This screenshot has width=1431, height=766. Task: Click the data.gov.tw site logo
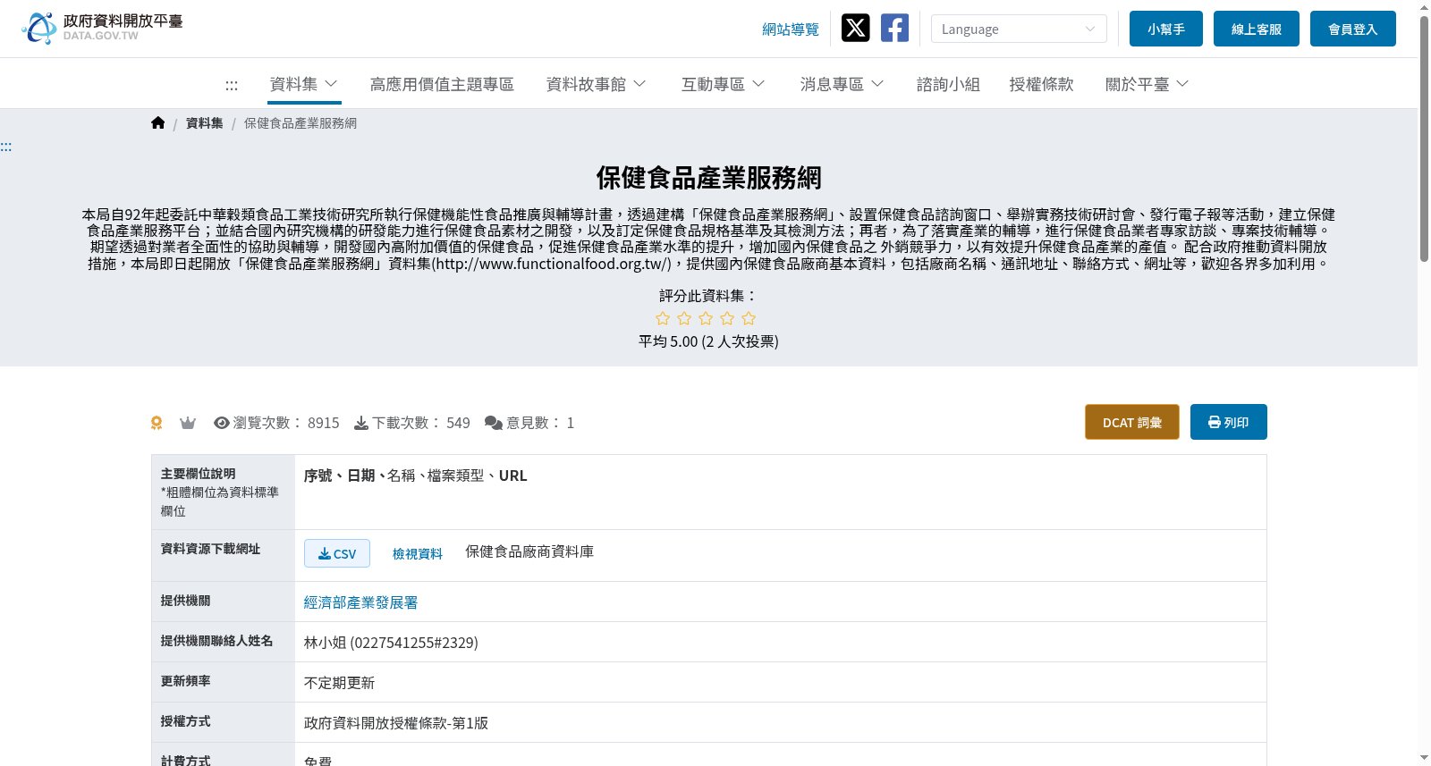(102, 28)
